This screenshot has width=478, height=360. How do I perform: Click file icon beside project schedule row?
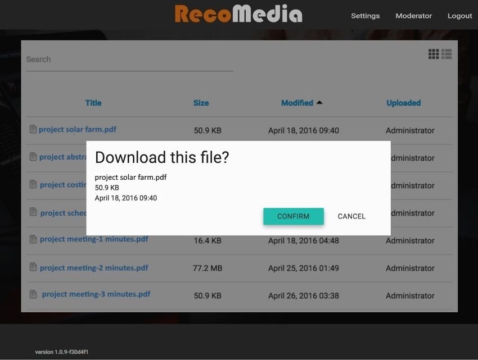33,212
